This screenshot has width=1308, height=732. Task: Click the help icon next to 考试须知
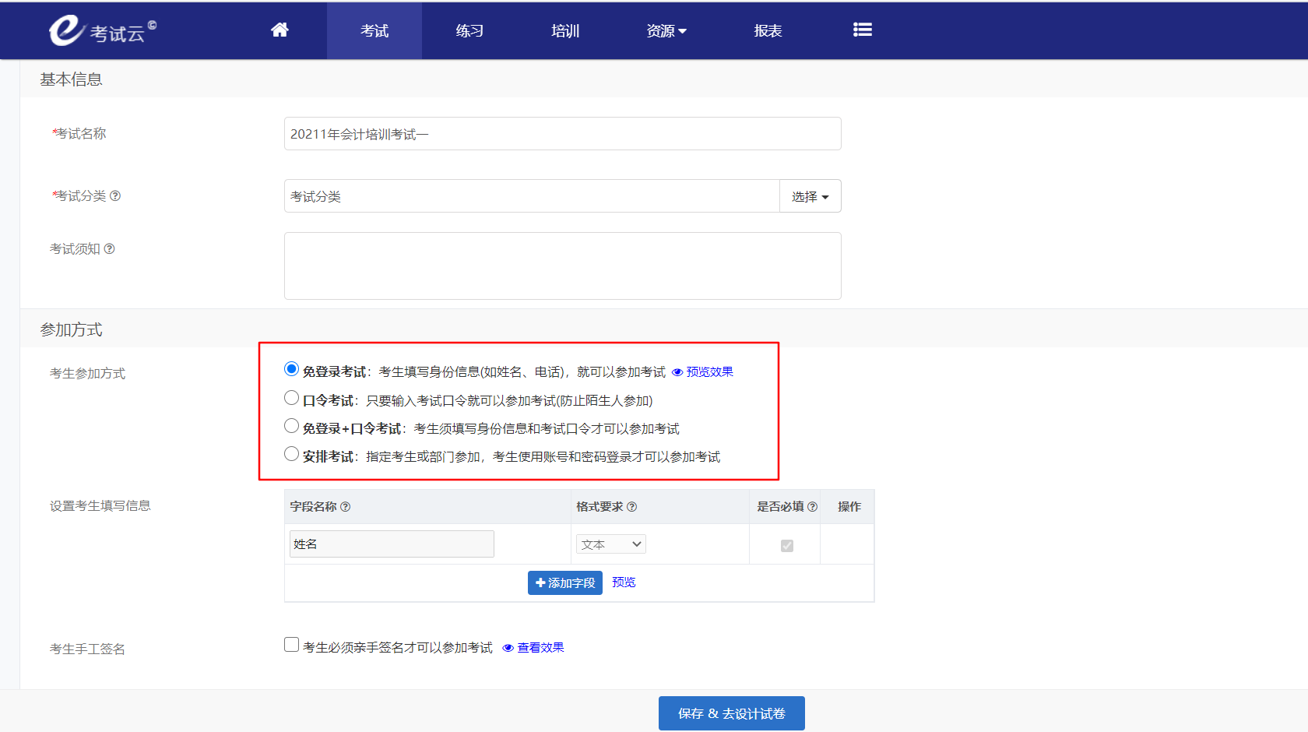point(109,248)
